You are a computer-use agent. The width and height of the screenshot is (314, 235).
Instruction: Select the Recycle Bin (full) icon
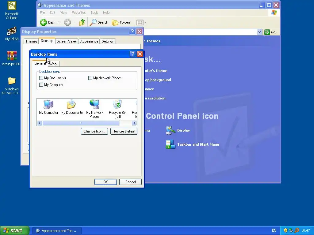tap(117, 109)
